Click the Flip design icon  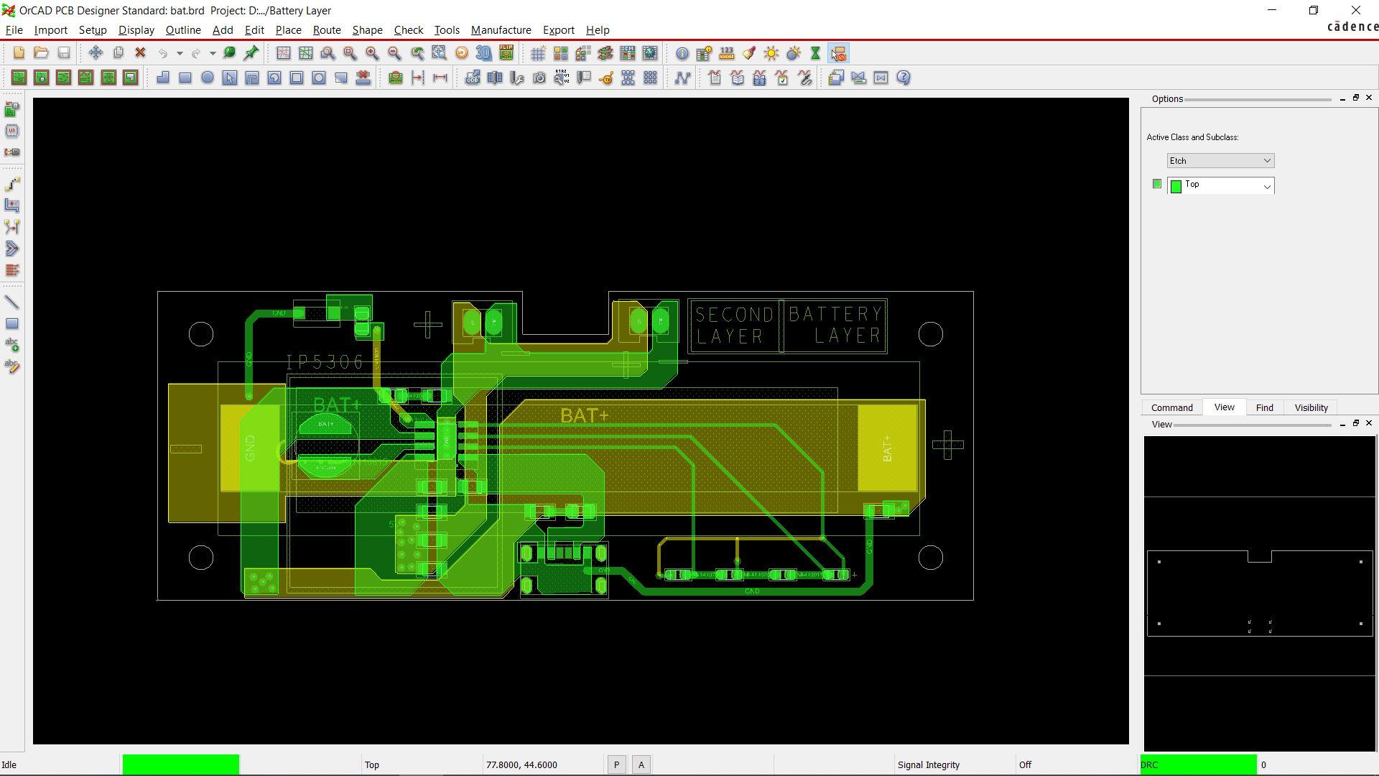(506, 53)
